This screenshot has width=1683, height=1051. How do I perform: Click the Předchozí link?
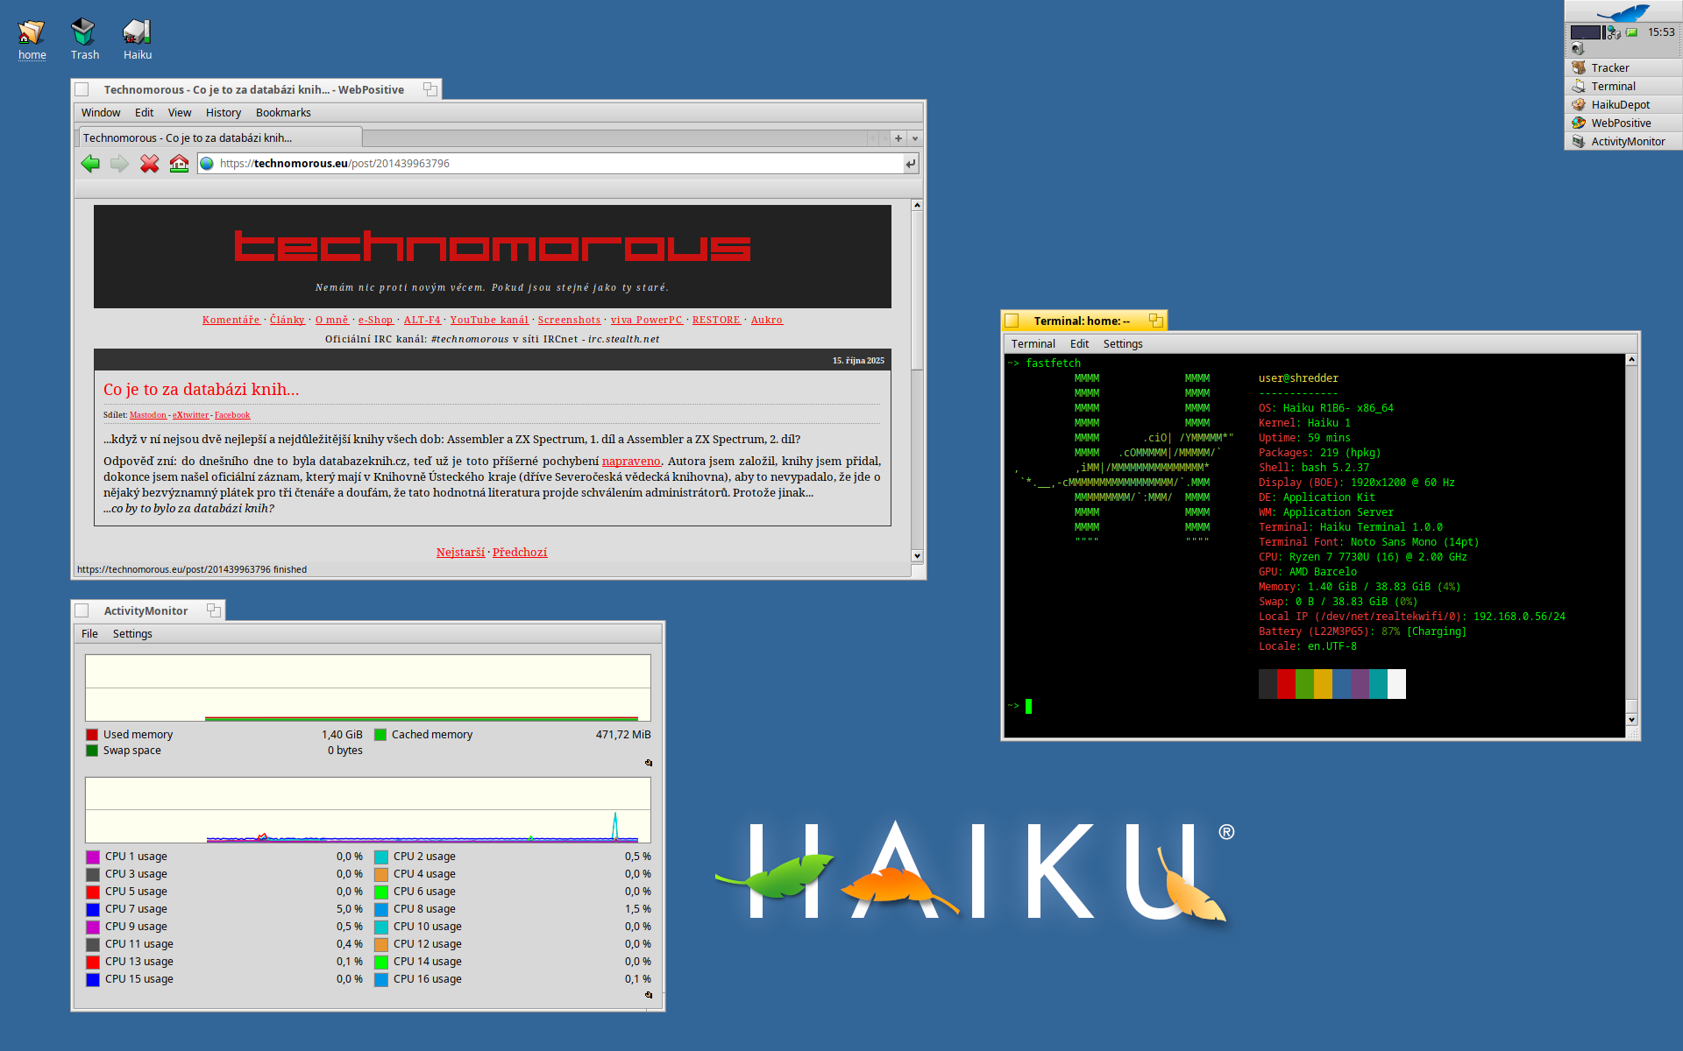(520, 553)
